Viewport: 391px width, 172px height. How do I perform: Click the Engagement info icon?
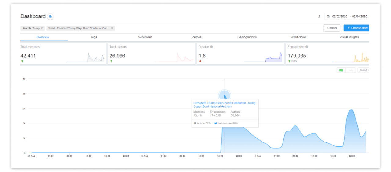point(307,47)
